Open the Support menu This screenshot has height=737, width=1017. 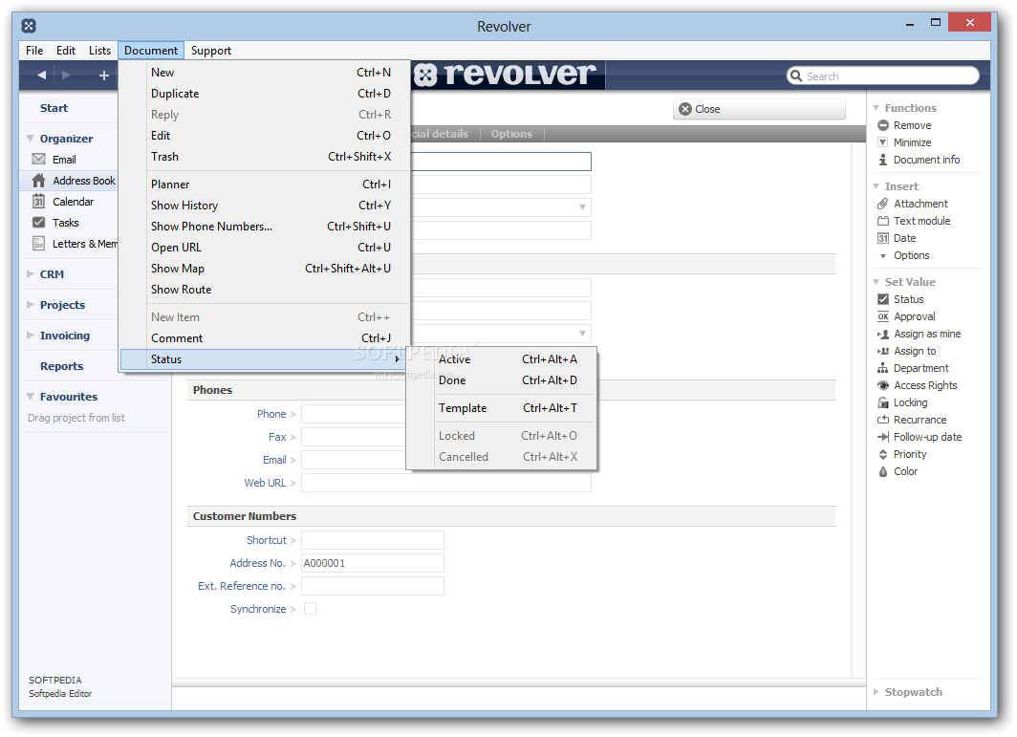(x=211, y=51)
